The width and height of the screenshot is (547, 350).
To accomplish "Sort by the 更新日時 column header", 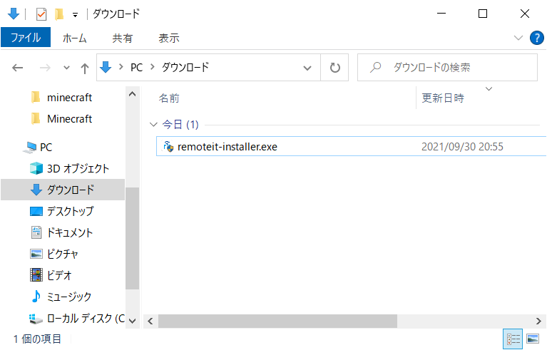I will (x=443, y=98).
